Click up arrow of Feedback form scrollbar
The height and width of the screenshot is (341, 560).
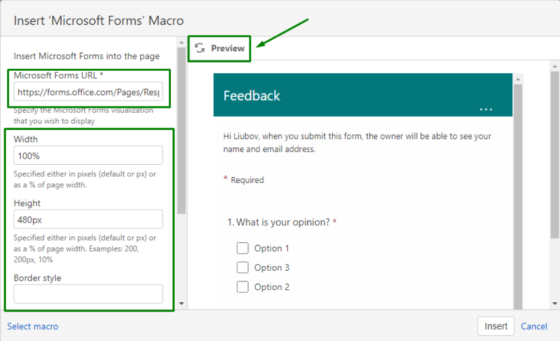click(x=518, y=79)
